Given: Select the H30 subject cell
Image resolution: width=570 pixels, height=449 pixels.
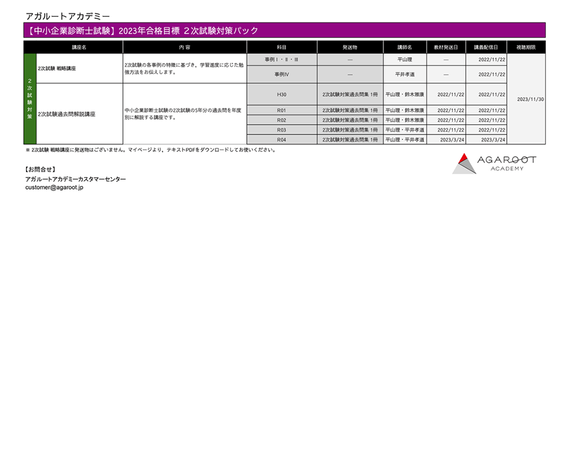Looking at the screenshot, I should 282,94.
